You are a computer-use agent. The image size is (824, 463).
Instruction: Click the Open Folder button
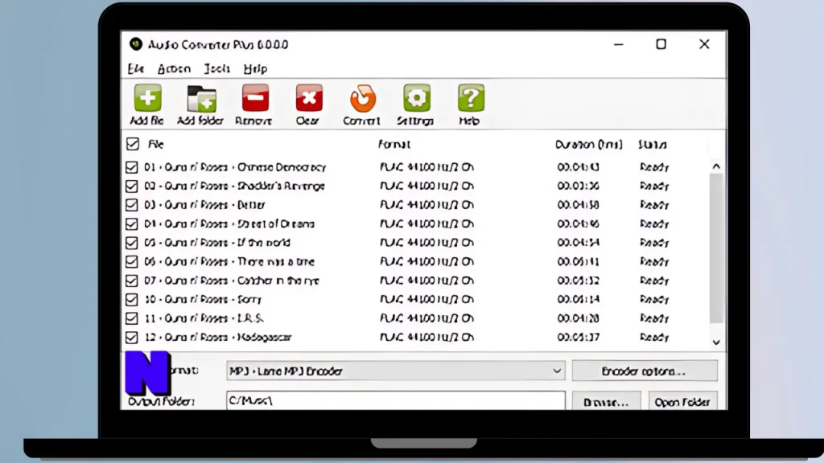tap(682, 402)
